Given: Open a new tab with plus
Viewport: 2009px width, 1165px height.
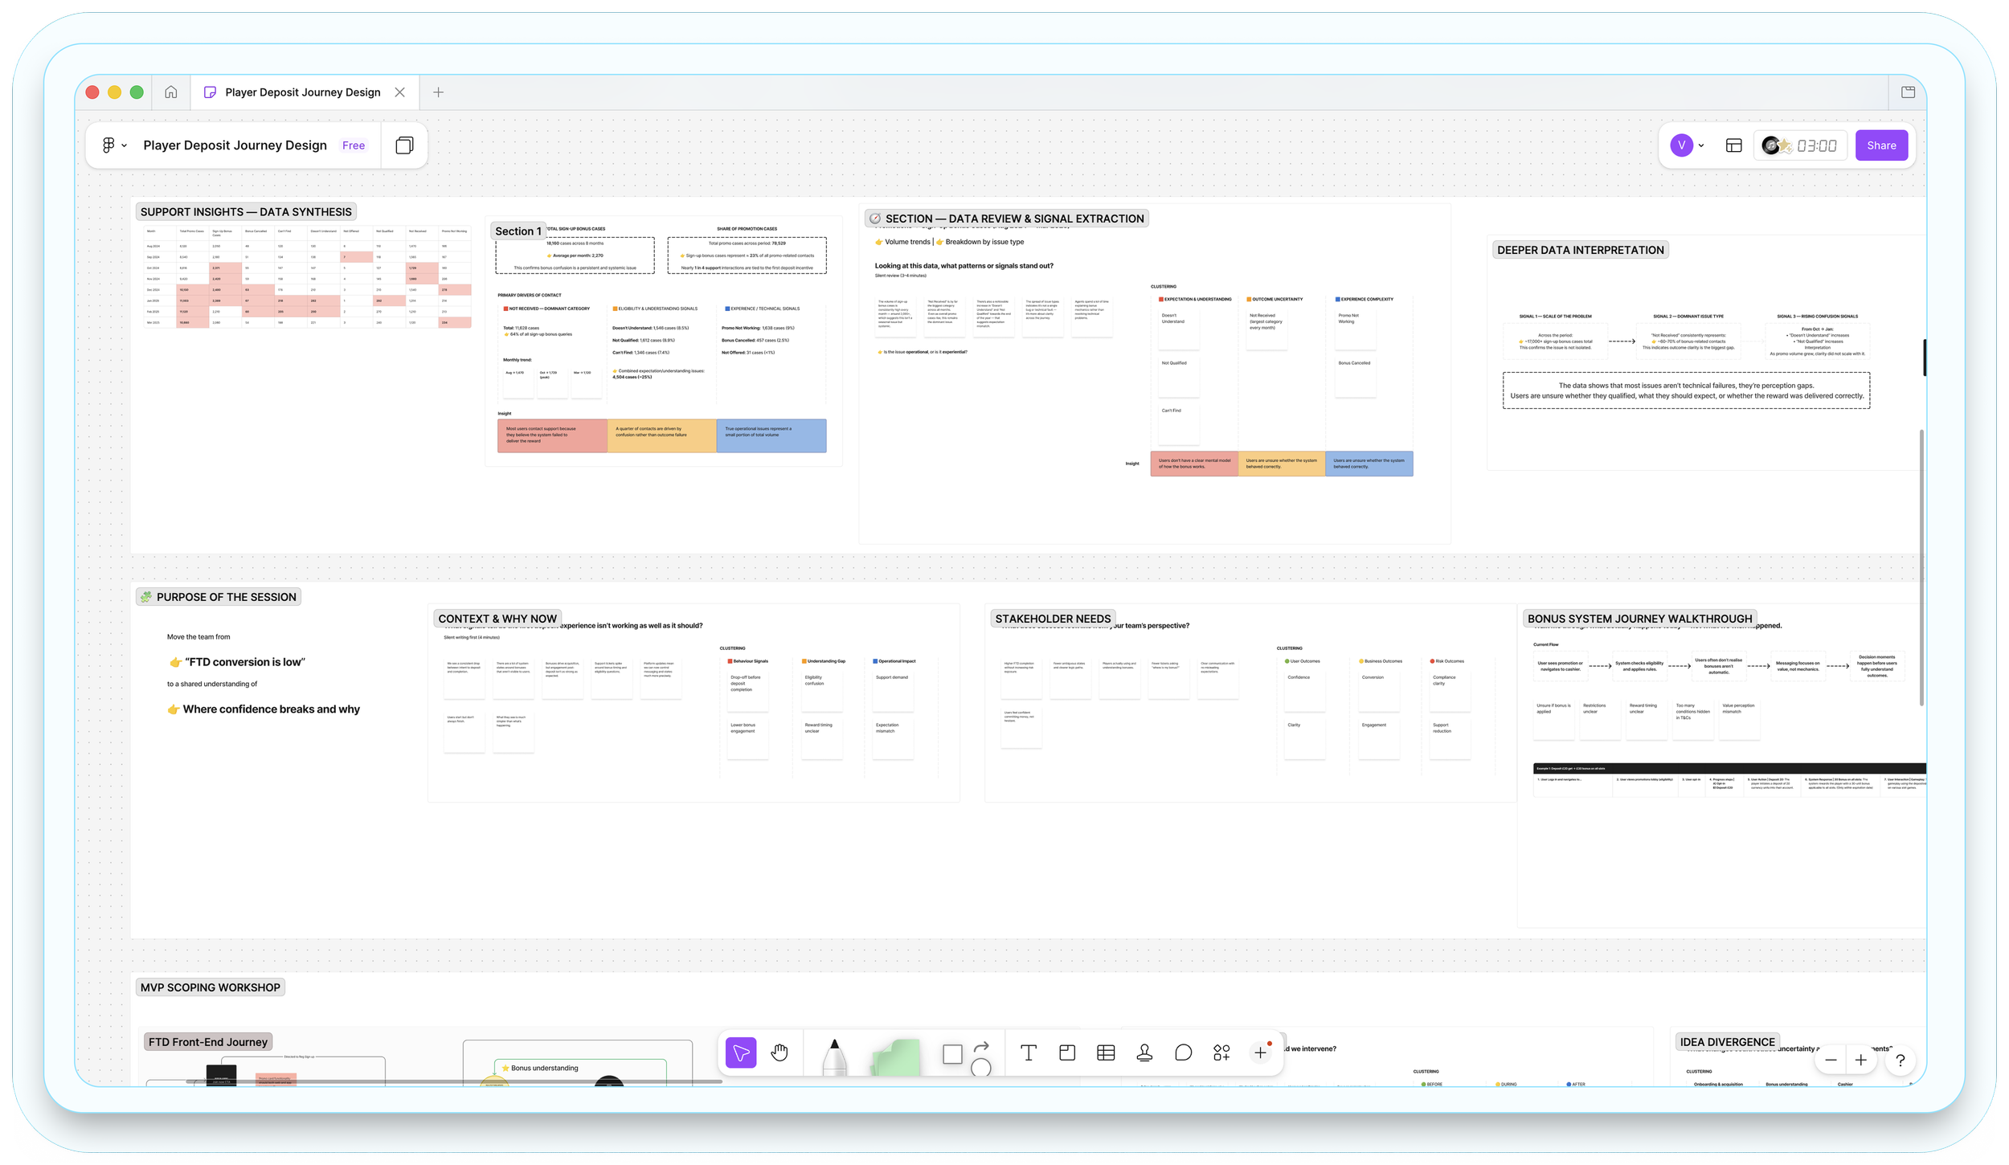Looking at the screenshot, I should [x=438, y=92].
